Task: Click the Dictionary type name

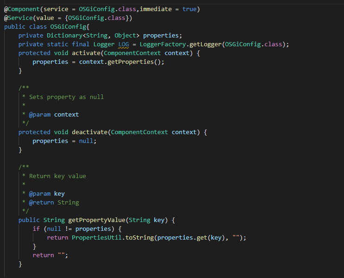Action: [65, 36]
